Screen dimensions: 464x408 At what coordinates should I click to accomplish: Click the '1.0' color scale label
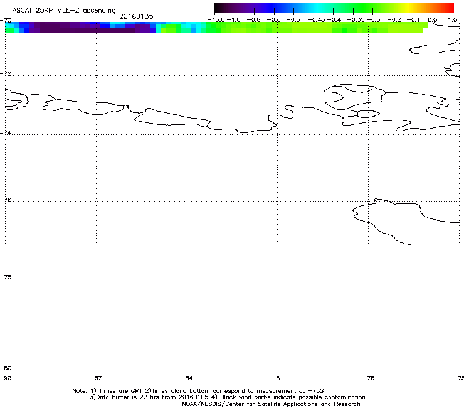[453, 20]
